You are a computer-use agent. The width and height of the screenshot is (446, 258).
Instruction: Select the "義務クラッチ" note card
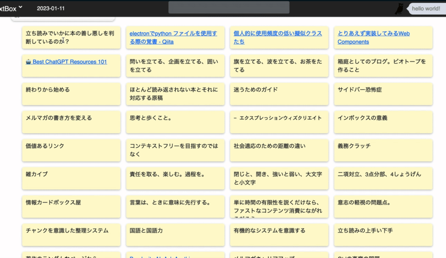coord(383,150)
